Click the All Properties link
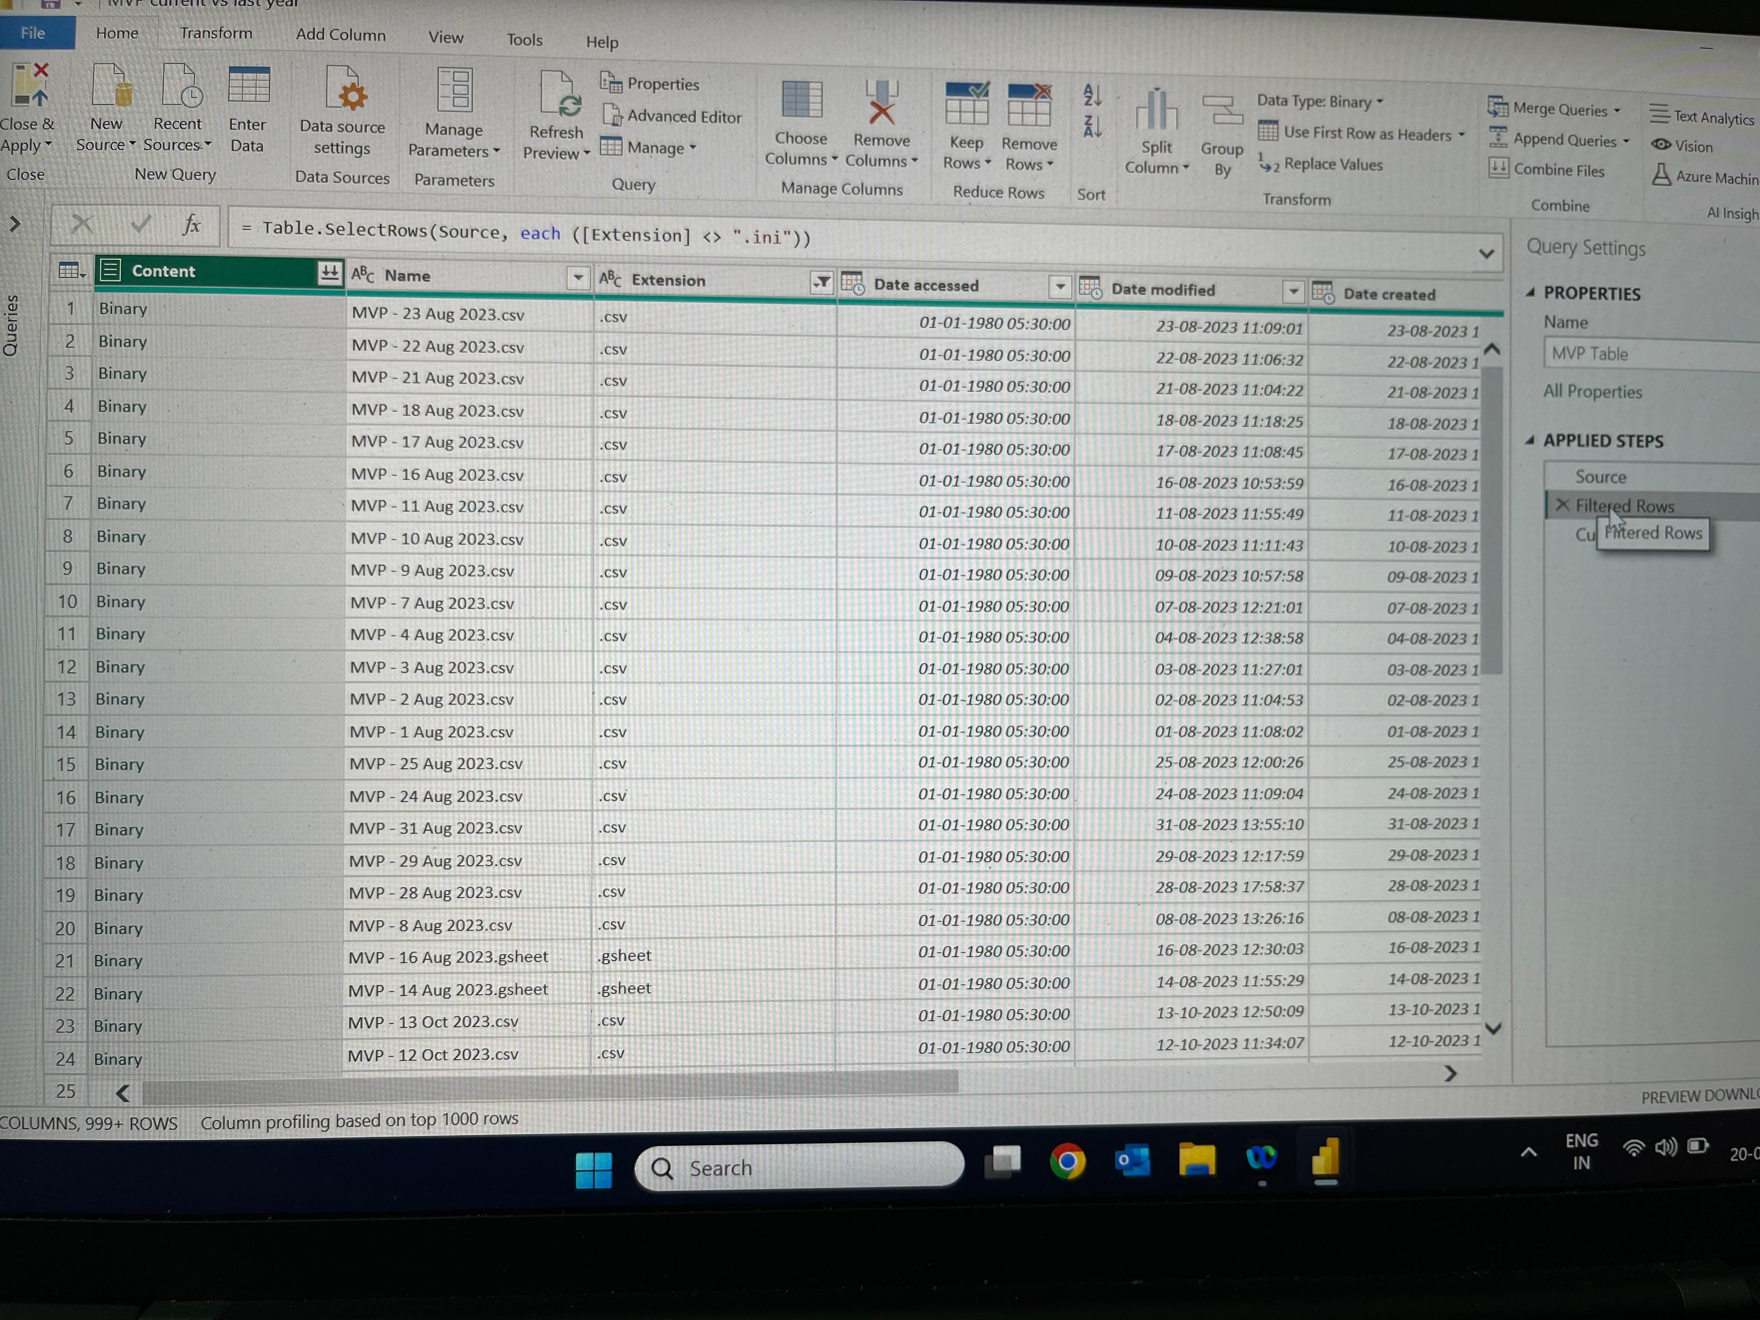1760x1320 pixels. click(x=1592, y=391)
